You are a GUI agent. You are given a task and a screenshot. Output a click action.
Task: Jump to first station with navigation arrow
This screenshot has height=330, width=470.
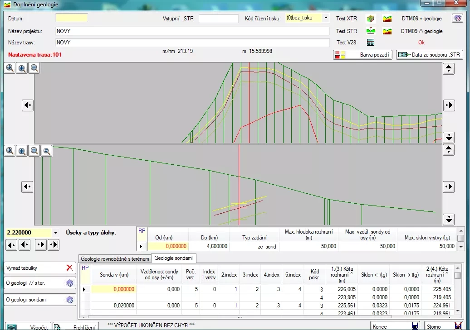(11, 245)
